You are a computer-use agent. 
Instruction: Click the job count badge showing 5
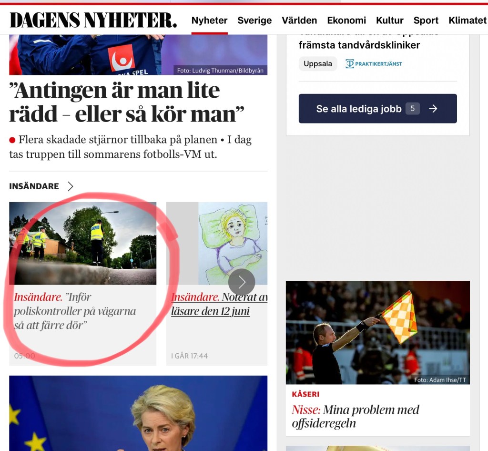[413, 109]
